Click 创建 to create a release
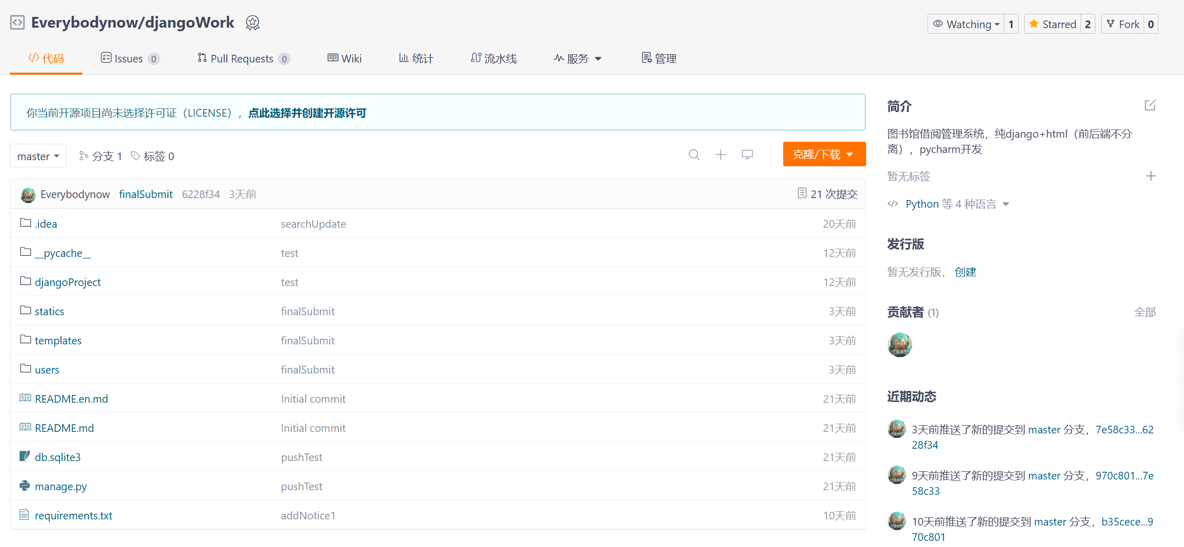Image resolution: width=1184 pixels, height=547 pixels. tap(965, 272)
